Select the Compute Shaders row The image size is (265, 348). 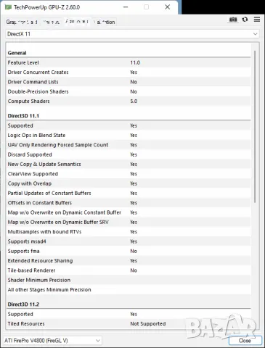point(129,101)
